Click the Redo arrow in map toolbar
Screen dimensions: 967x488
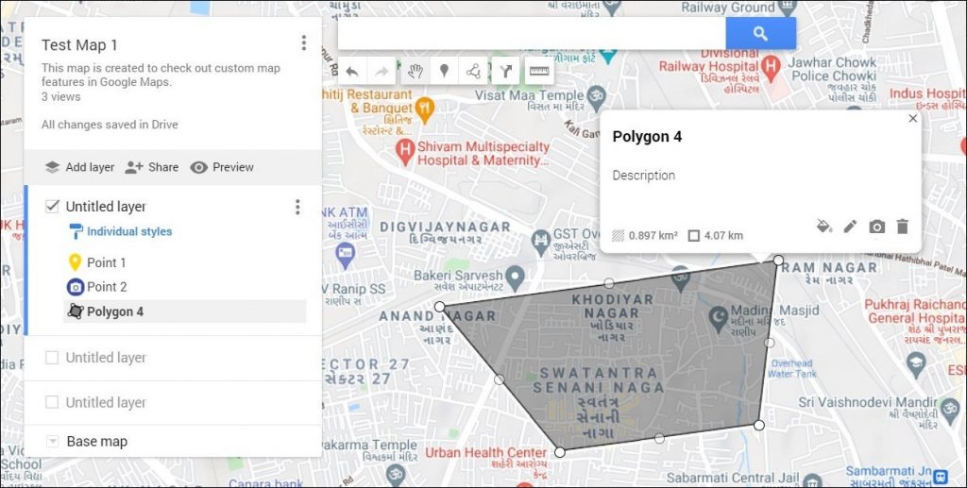382,72
